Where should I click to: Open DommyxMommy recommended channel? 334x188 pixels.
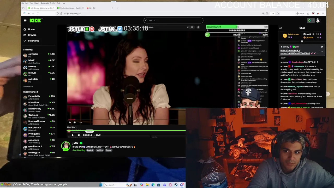tap(39, 122)
